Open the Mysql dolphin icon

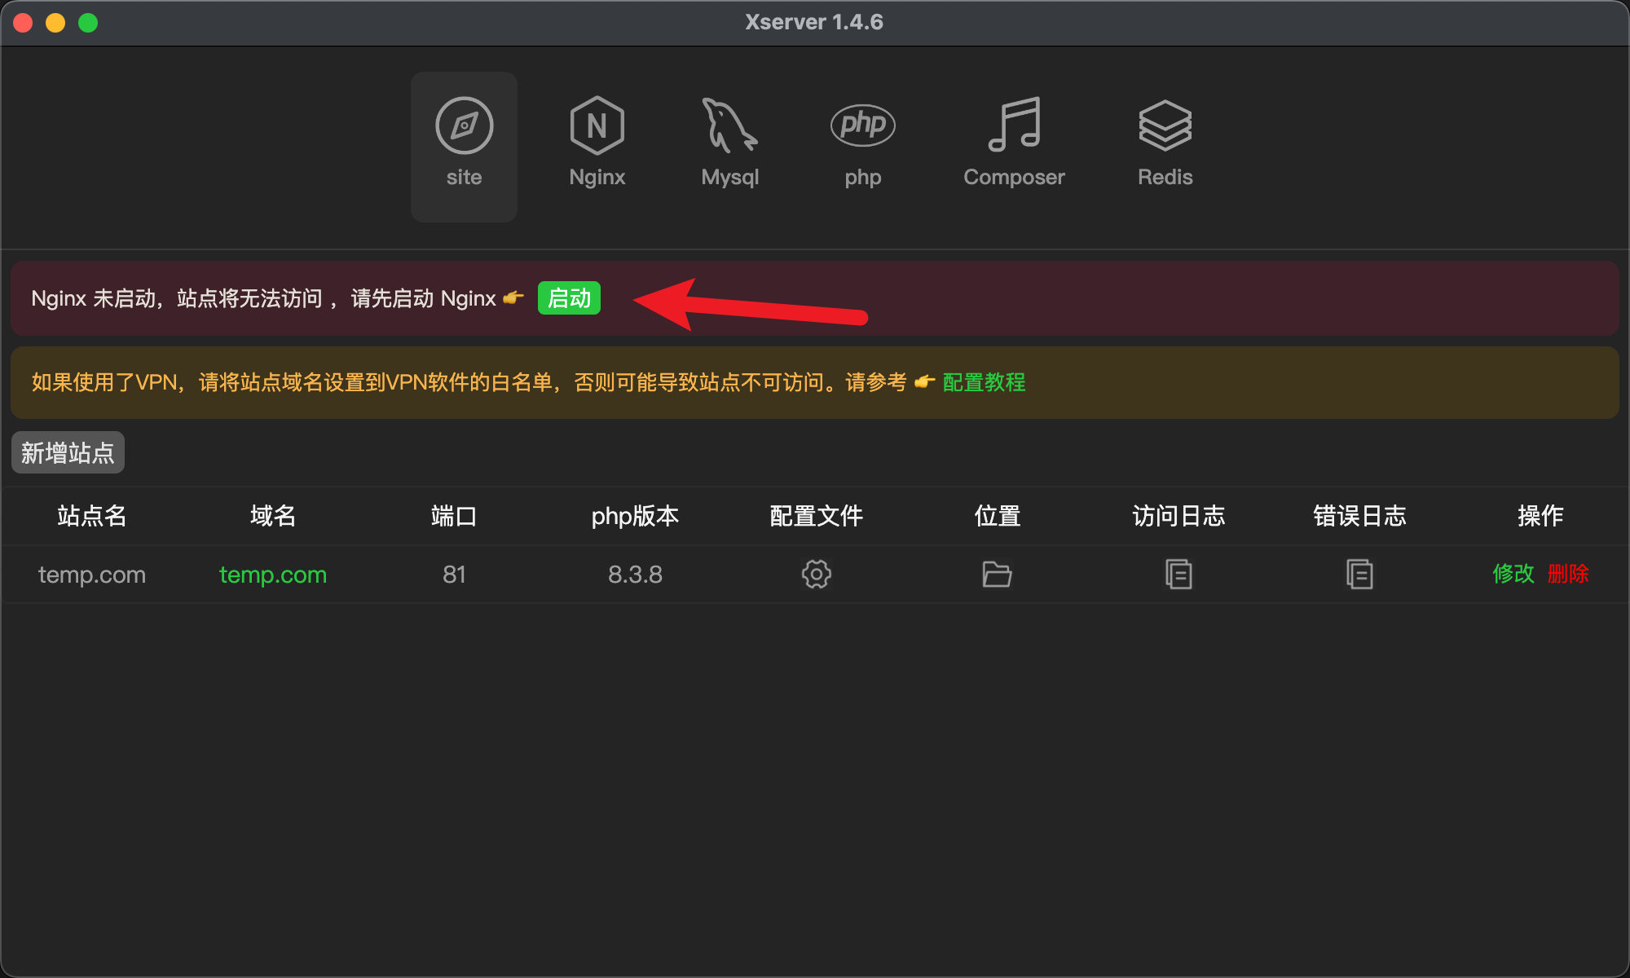[729, 126]
